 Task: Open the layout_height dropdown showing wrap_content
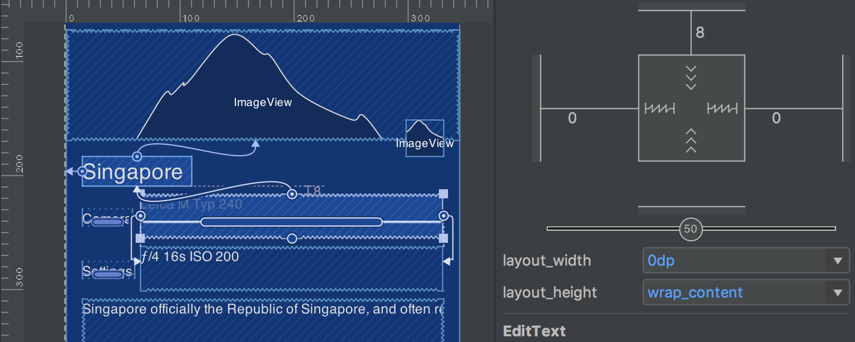pos(745,292)
